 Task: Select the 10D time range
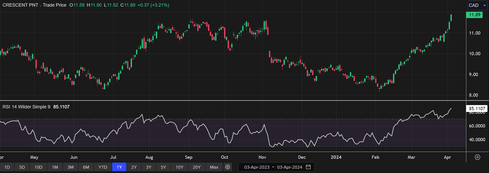click(38, 167)
